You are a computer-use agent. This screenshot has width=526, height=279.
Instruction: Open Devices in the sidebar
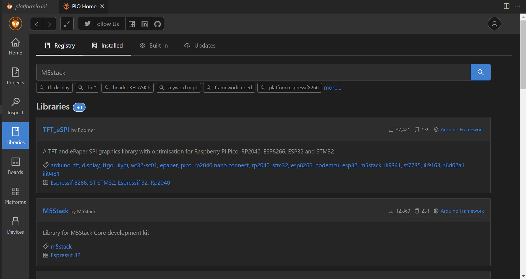pyautogui.click(x=15, y=226)
